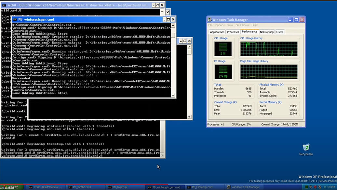Click the Kernel Memory Total value 73496
Viewport: 337px width, 190px height.
coord(293,106)
